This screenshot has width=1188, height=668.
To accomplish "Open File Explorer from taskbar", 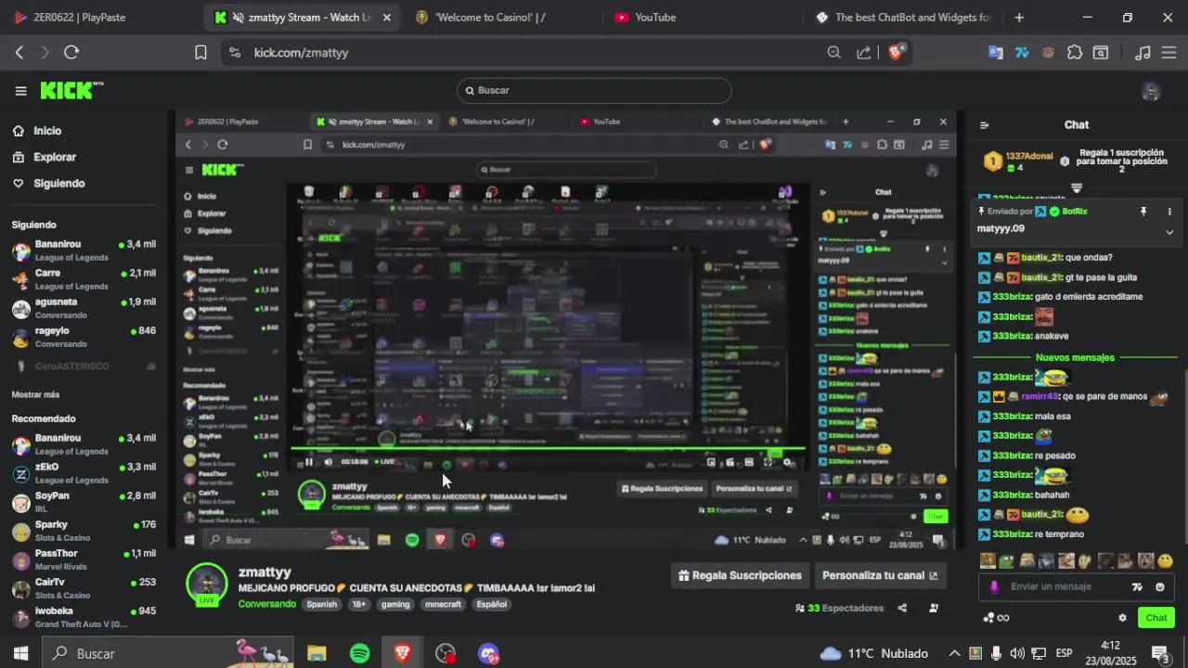I will (x=316, y=653).
